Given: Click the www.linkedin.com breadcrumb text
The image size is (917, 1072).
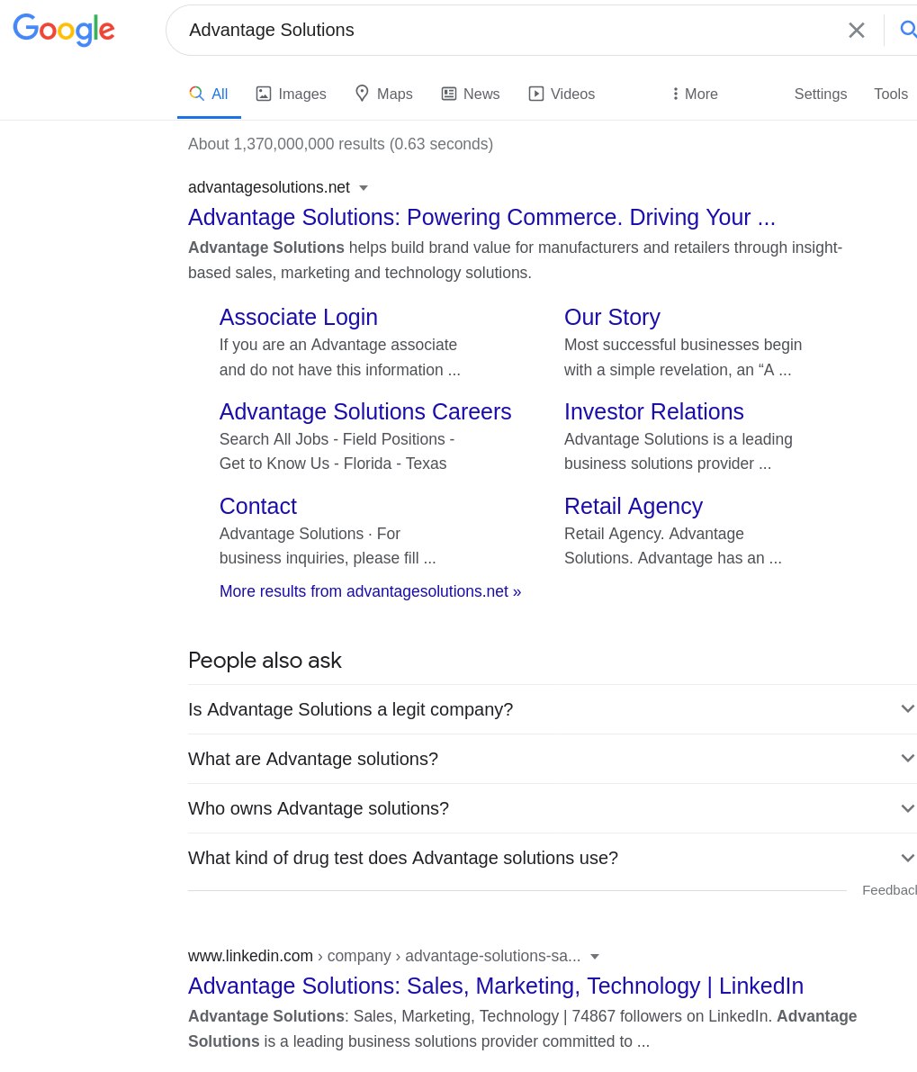Looking at the screenshot, I should [250, 956].
